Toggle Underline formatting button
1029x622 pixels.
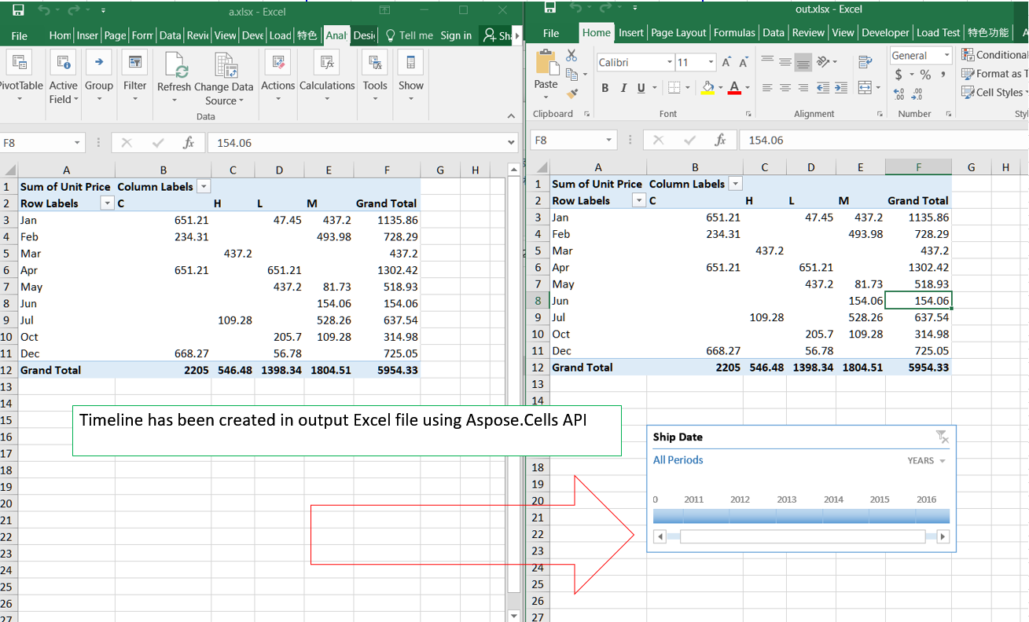point(641,88)
